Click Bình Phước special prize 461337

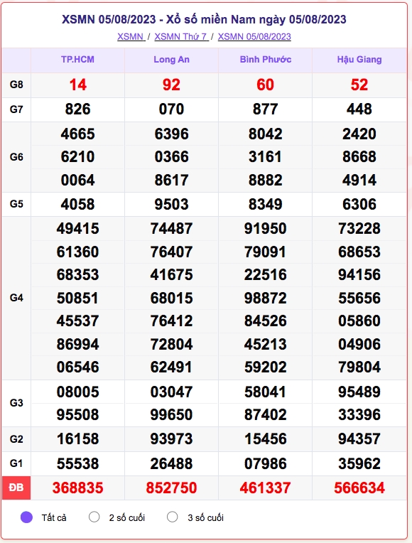coord(265,488)
